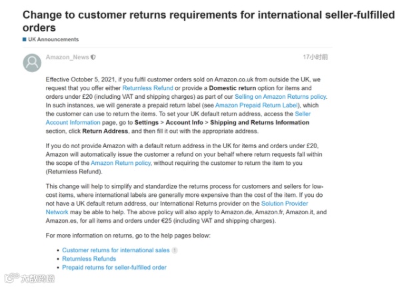
Task: Click the blue UK Announcements category square
Action: pyautogui.click(x=25, y=39)
